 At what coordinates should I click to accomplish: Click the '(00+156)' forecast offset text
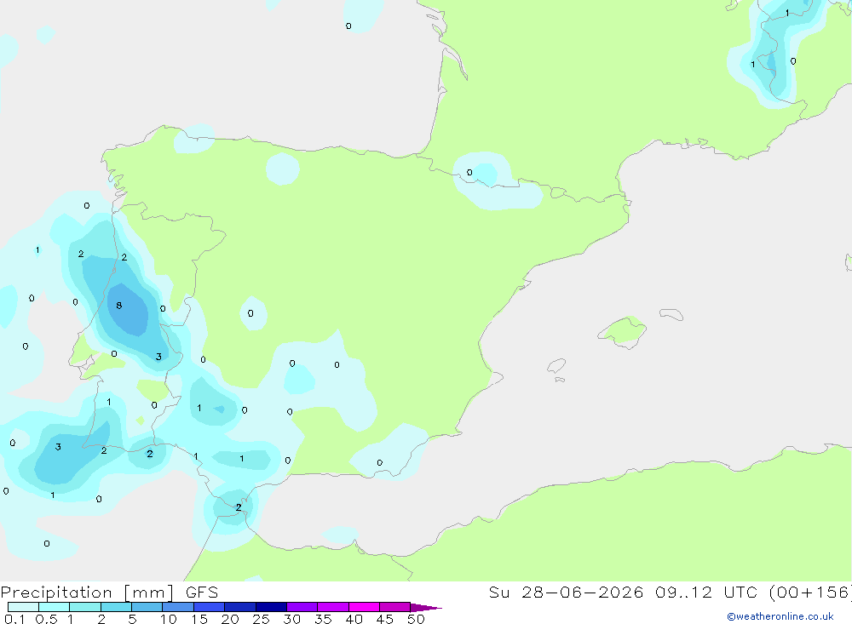pyautogui.click(x=811, y=593)
